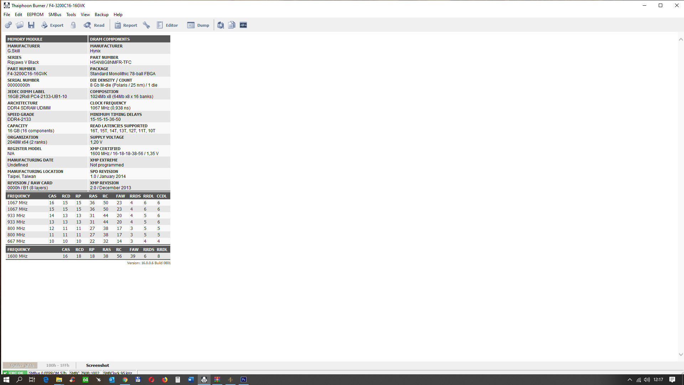Open the EEPROM menu
The width and height of the screenshot is (684, 385).
click(x=35, y=15)
